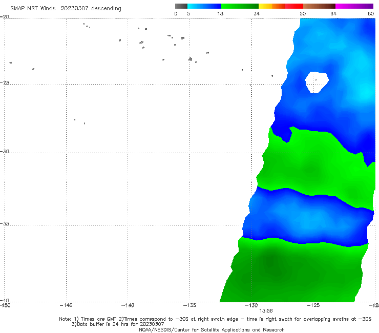
Task: Click the gray segment of the color bar
Action: 181,6
